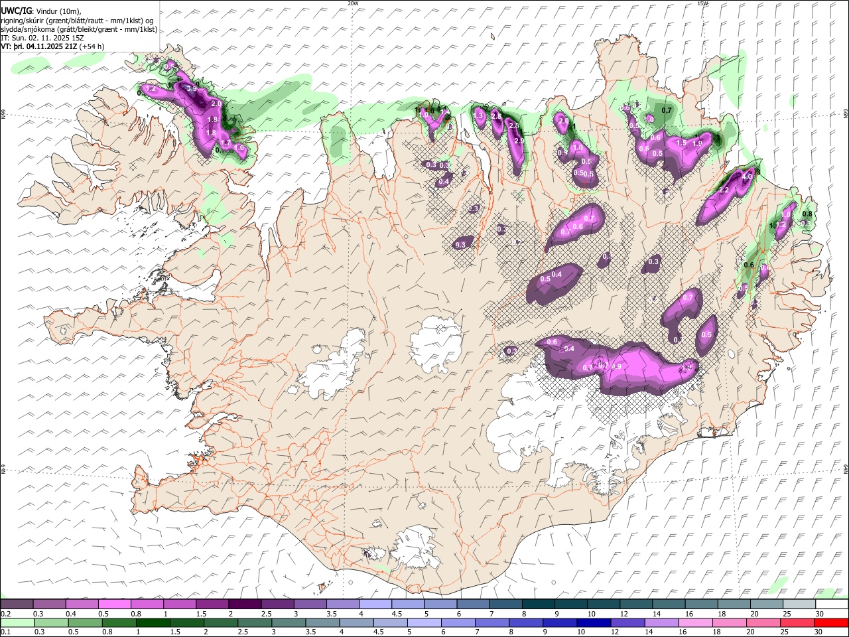Click upper legend swatch between 0.2 and 0.3
Image resolution: width=849 pixels, height=637 pixels.
[x=17, y=604]
